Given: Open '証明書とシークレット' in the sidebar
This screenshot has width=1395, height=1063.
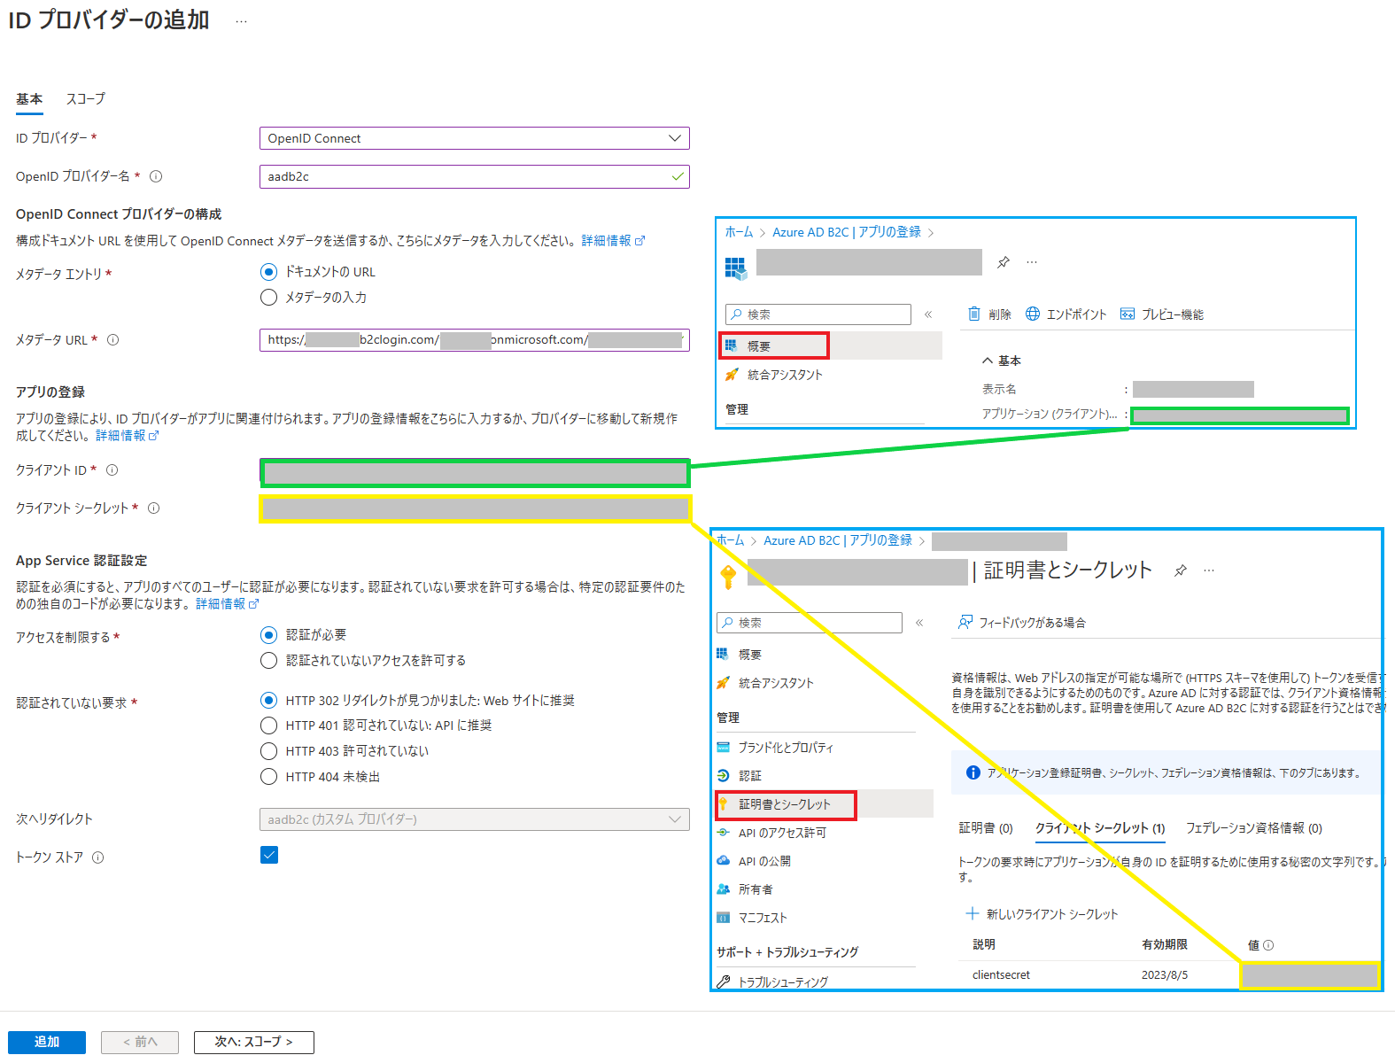Looking at the screenshot, I should [x=785, y=804].
